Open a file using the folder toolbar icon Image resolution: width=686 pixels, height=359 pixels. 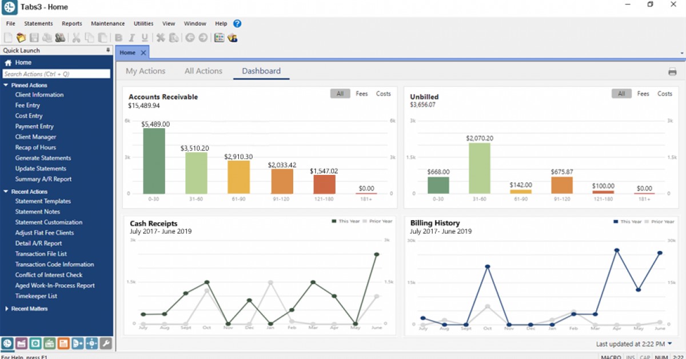click(x=21, y=37)
